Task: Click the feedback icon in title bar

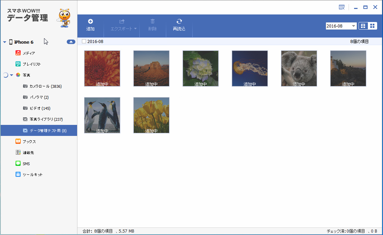Action: click(x=342, y=7)
